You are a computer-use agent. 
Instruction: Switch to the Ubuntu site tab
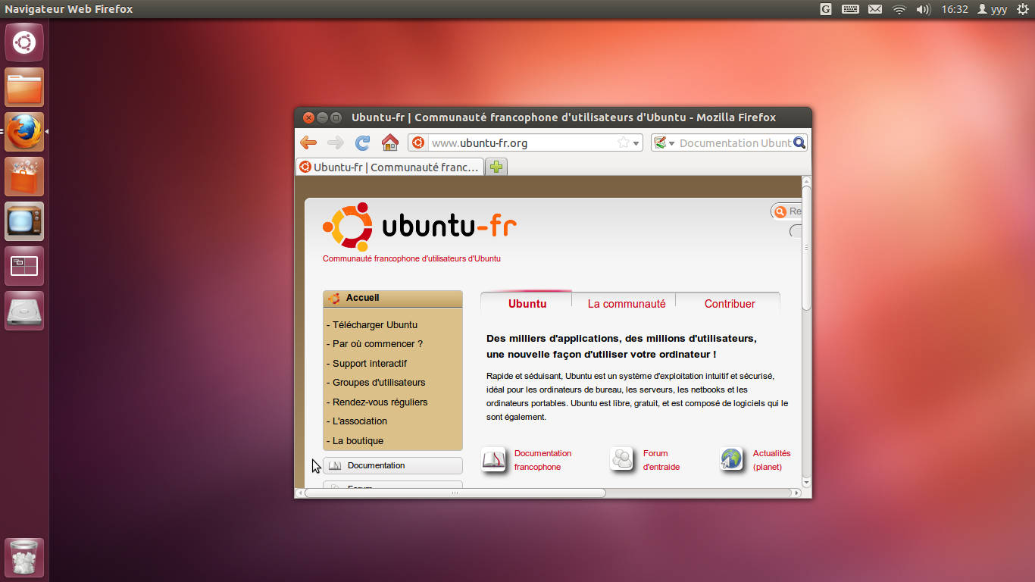pos(527,303)
